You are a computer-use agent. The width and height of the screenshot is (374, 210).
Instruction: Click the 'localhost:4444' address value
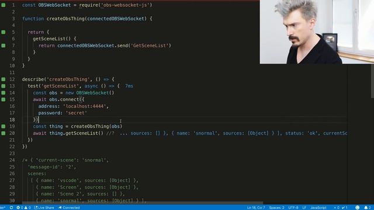[x=84, y=106]
